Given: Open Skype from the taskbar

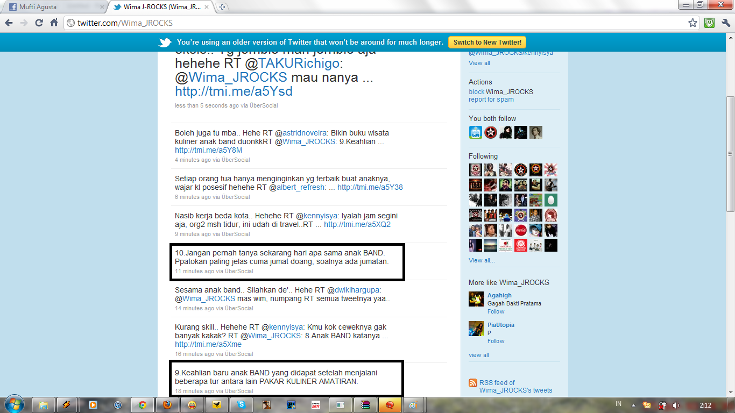Looking at the screenshot, I should 241,405.
